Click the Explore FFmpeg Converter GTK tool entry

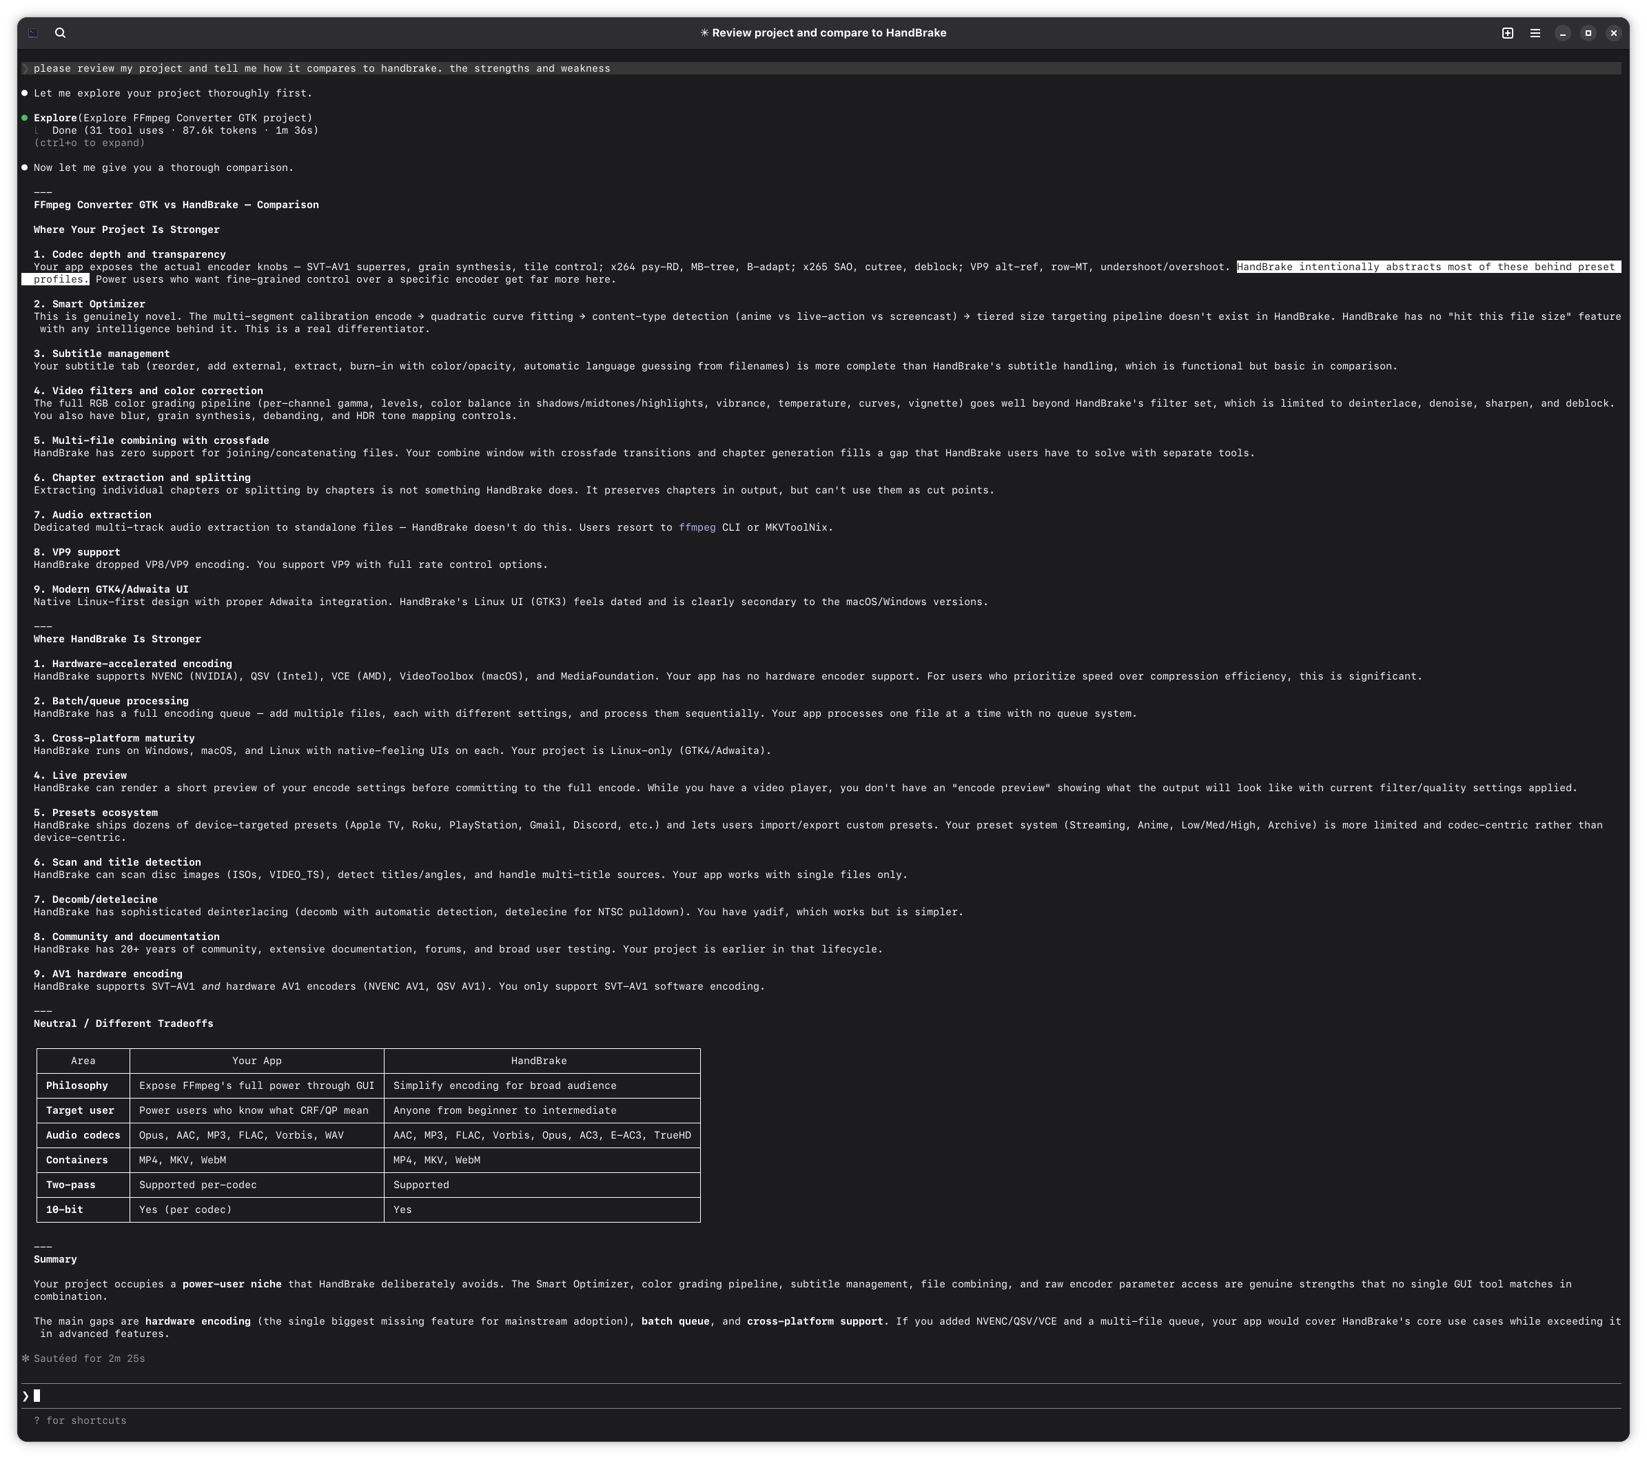pos(172,118)
